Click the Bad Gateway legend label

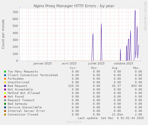(18, 104)
